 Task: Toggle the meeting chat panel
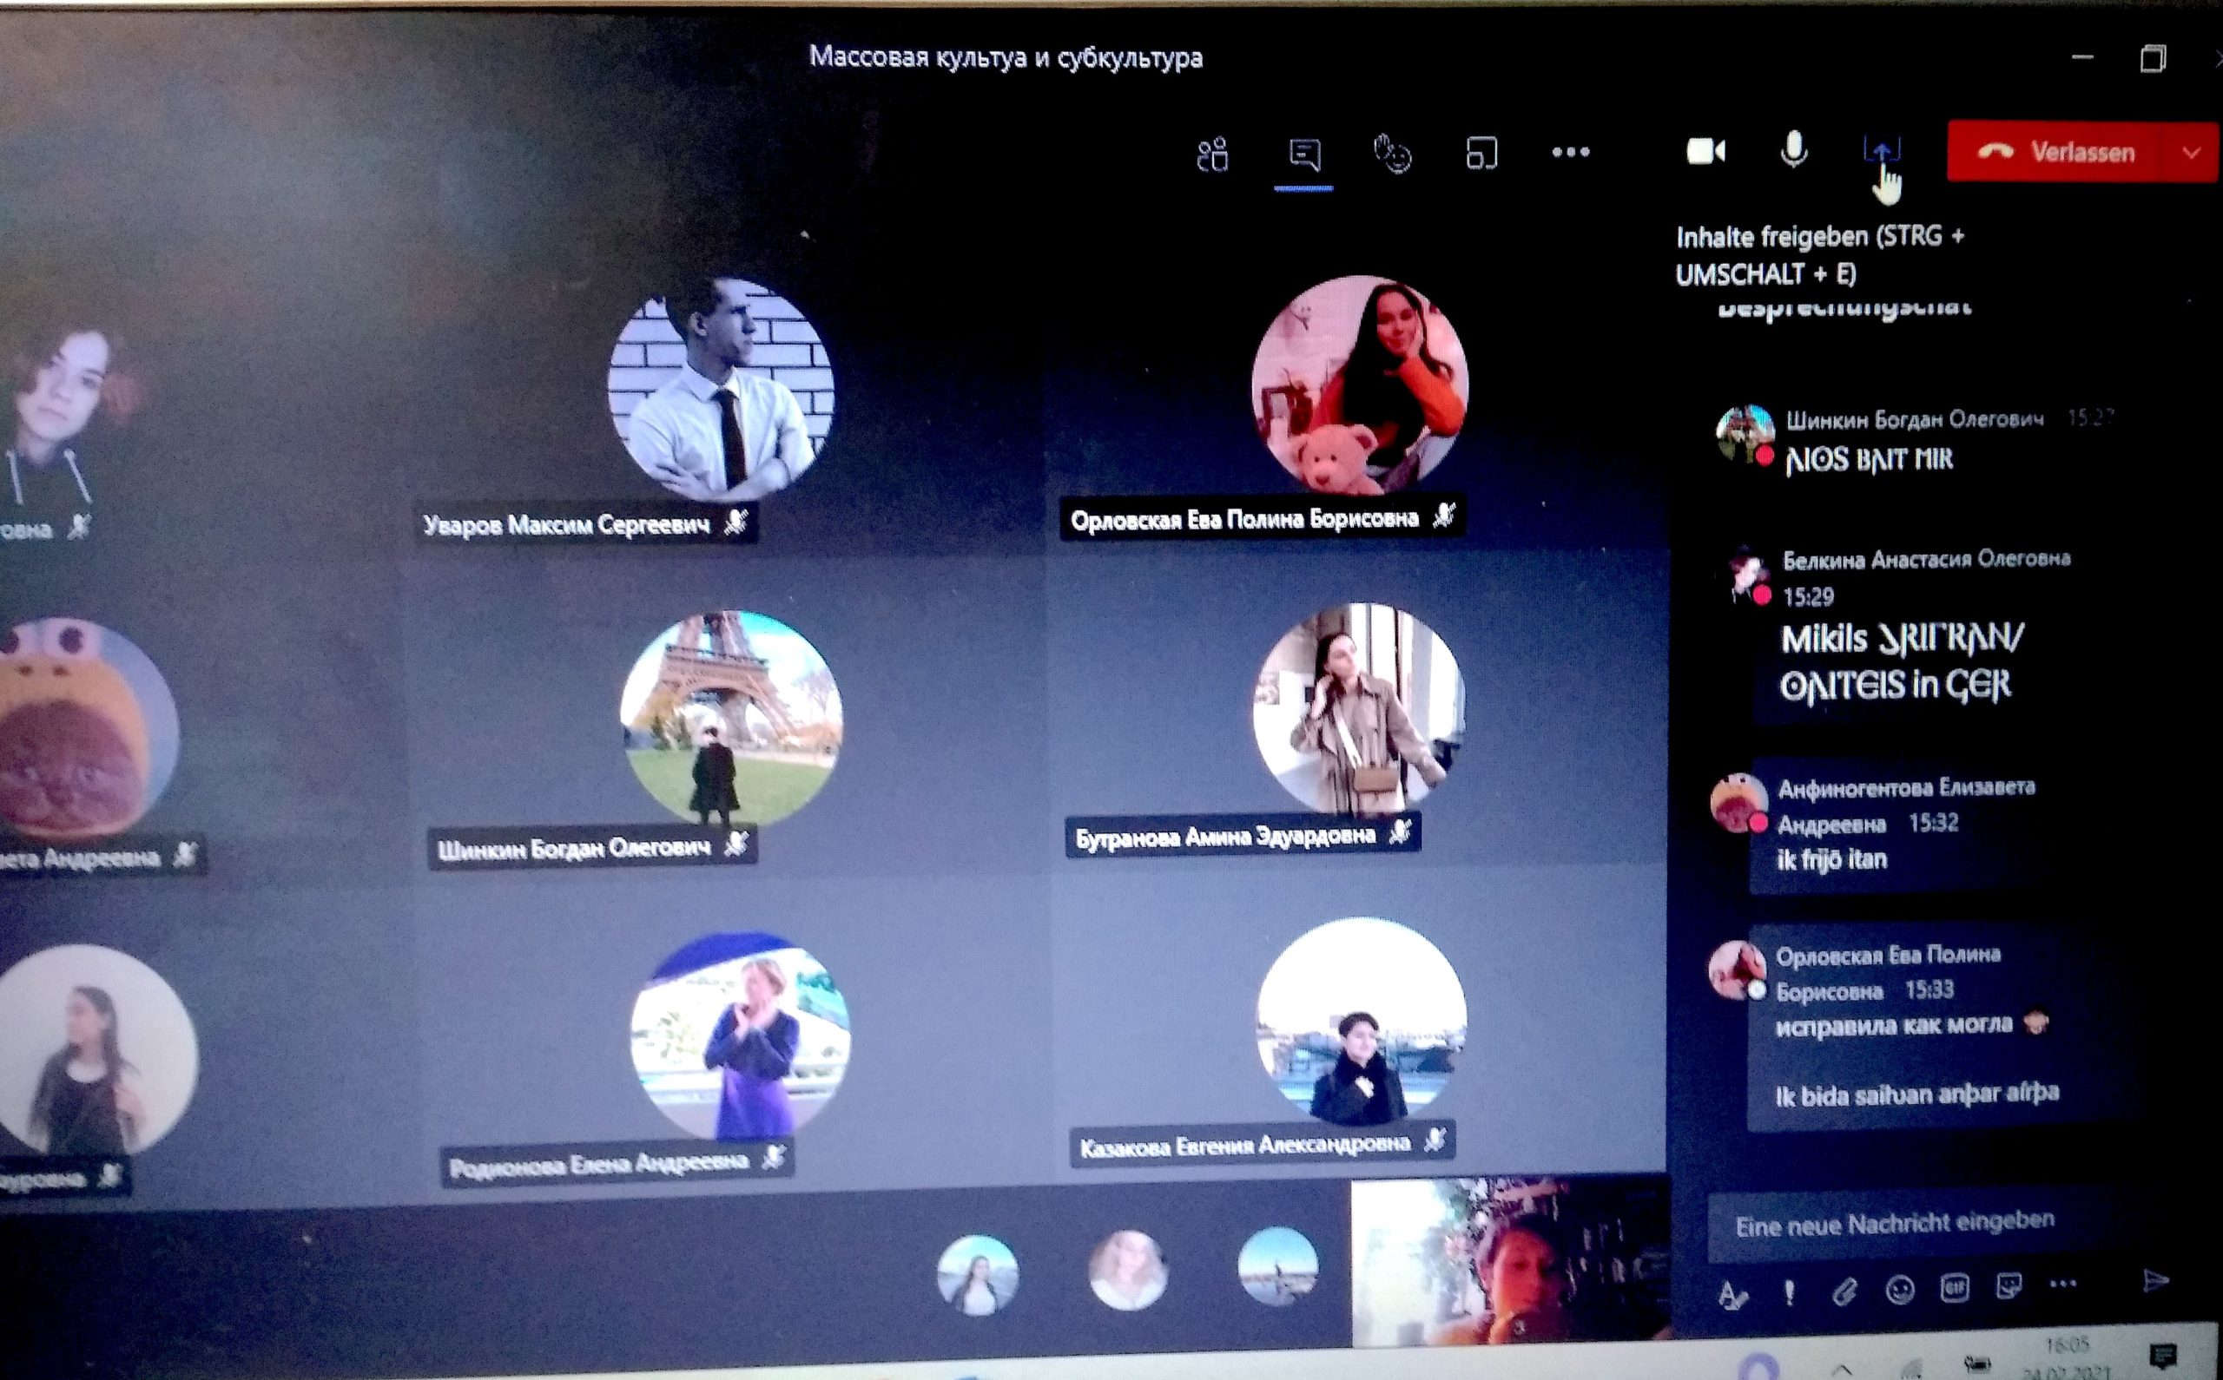coord(1303,154)
